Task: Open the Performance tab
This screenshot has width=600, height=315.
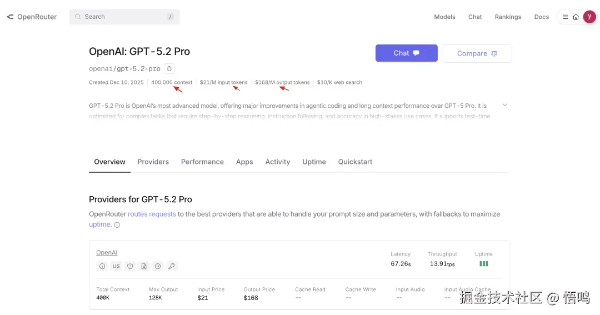Action: coord(202,162)
